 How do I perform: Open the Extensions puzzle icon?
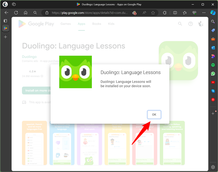165,13
